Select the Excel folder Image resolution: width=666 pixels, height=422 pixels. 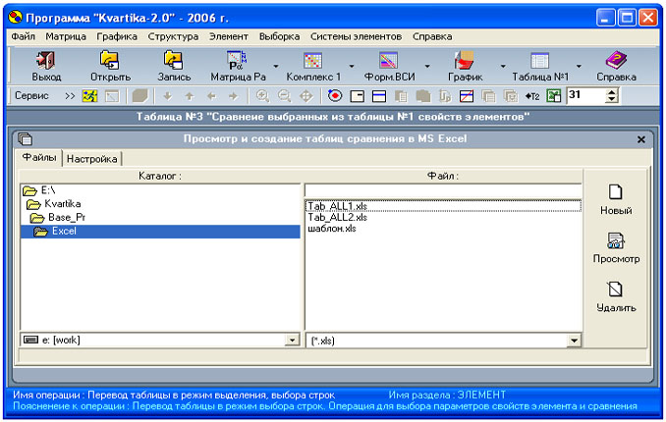tap(160, 232)
